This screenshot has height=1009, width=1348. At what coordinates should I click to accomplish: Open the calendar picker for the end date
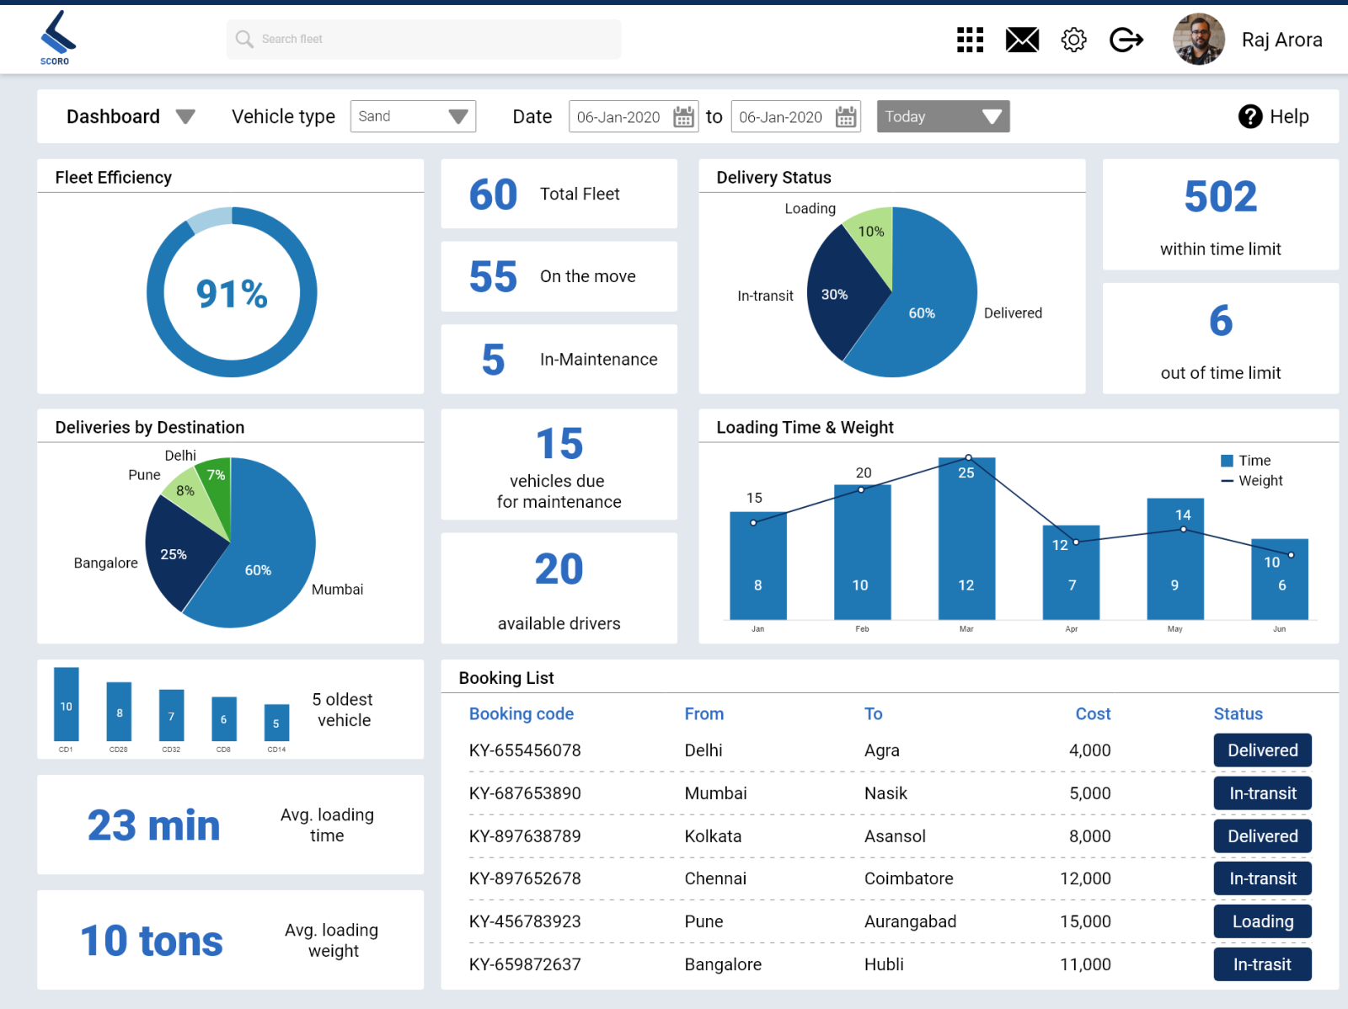(x=845, y=117)
